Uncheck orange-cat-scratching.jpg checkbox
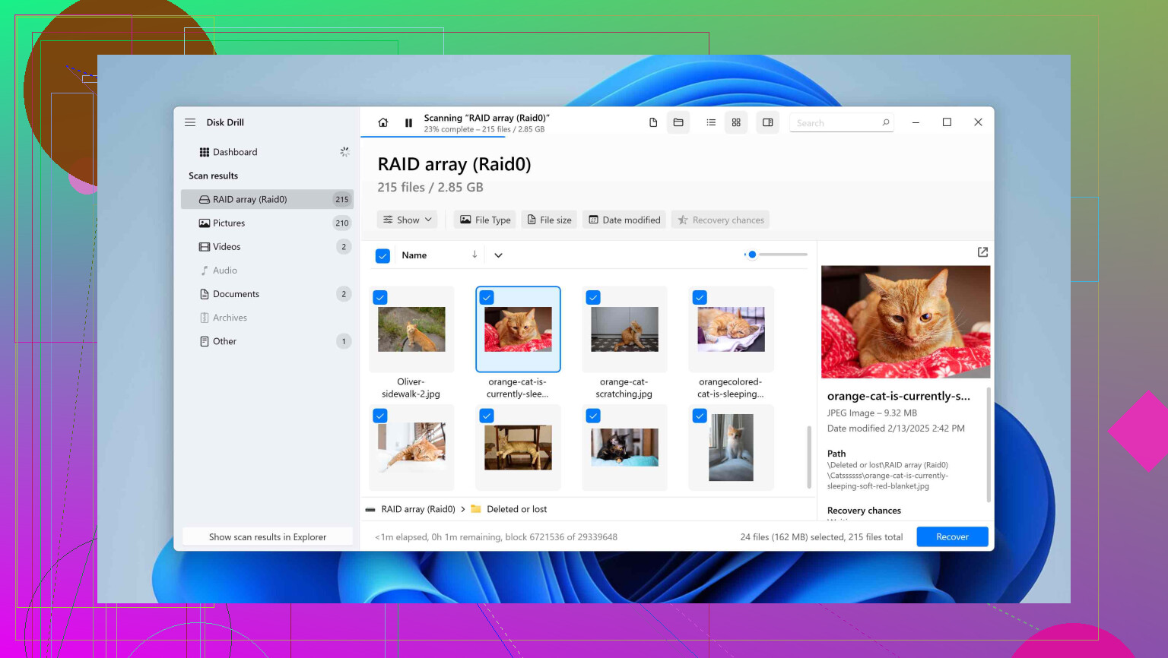1168x658 pixels. [x=593, y=298]
